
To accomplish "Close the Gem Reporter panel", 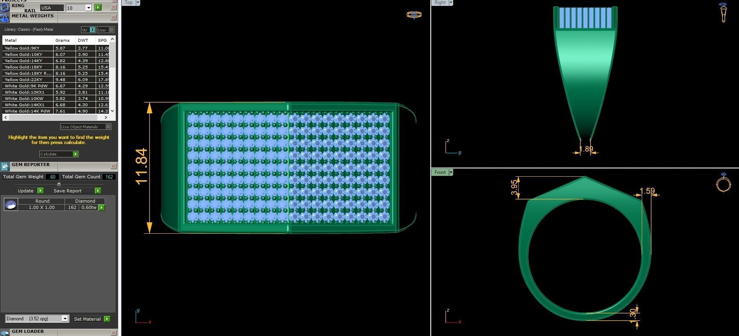I will [x=113, y=166].
